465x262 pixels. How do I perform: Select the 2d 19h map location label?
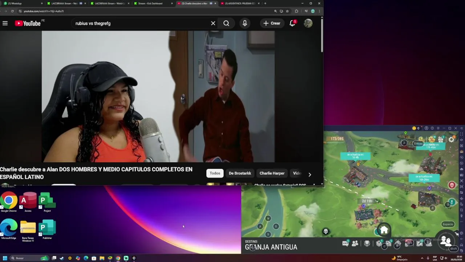pyautogui.click(x=367, y=201)
